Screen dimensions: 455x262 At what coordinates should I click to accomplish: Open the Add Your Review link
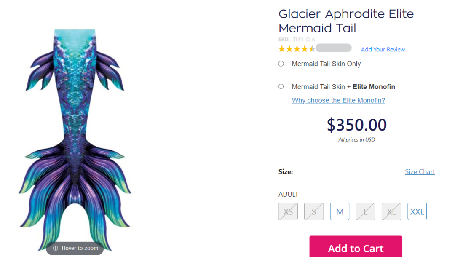click(383, 50)
